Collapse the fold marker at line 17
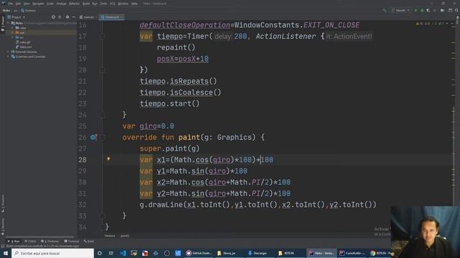 click(102, 37)
